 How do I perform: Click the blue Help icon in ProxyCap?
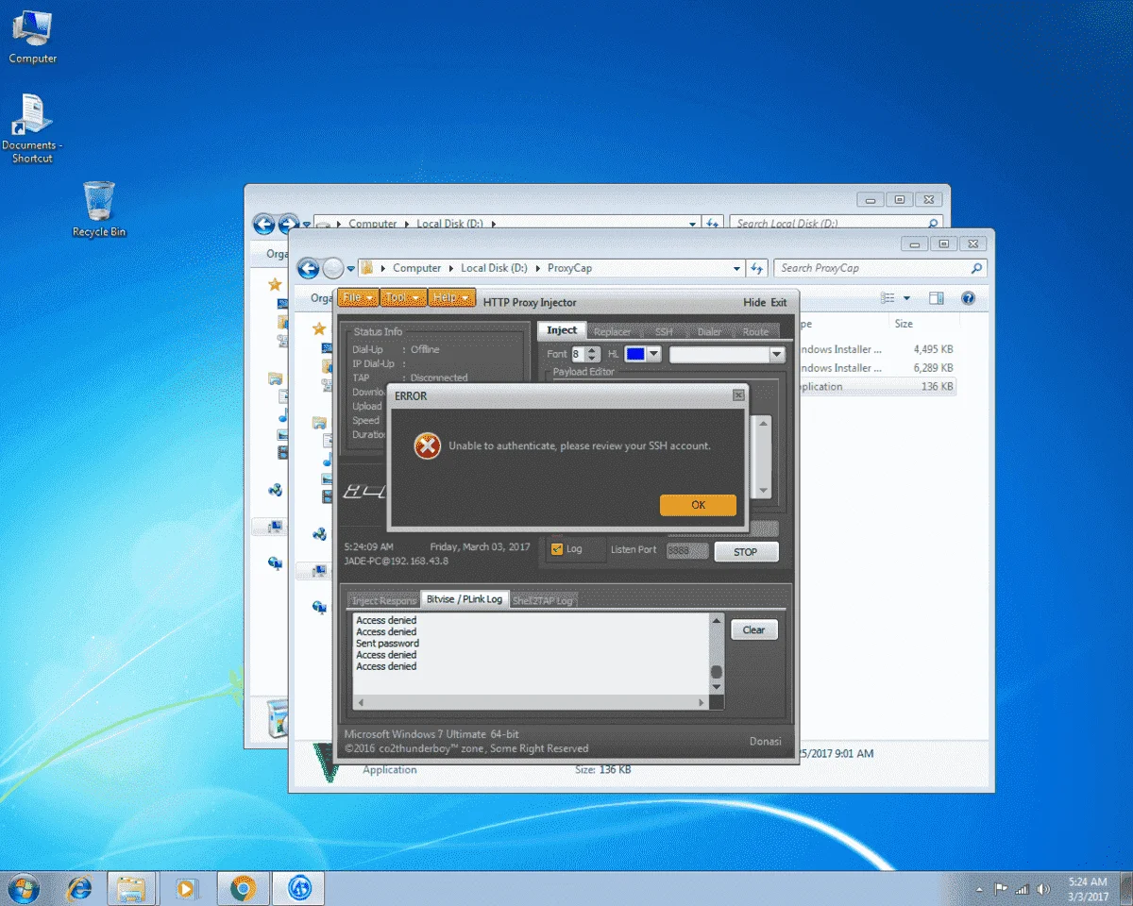[968, 298]
